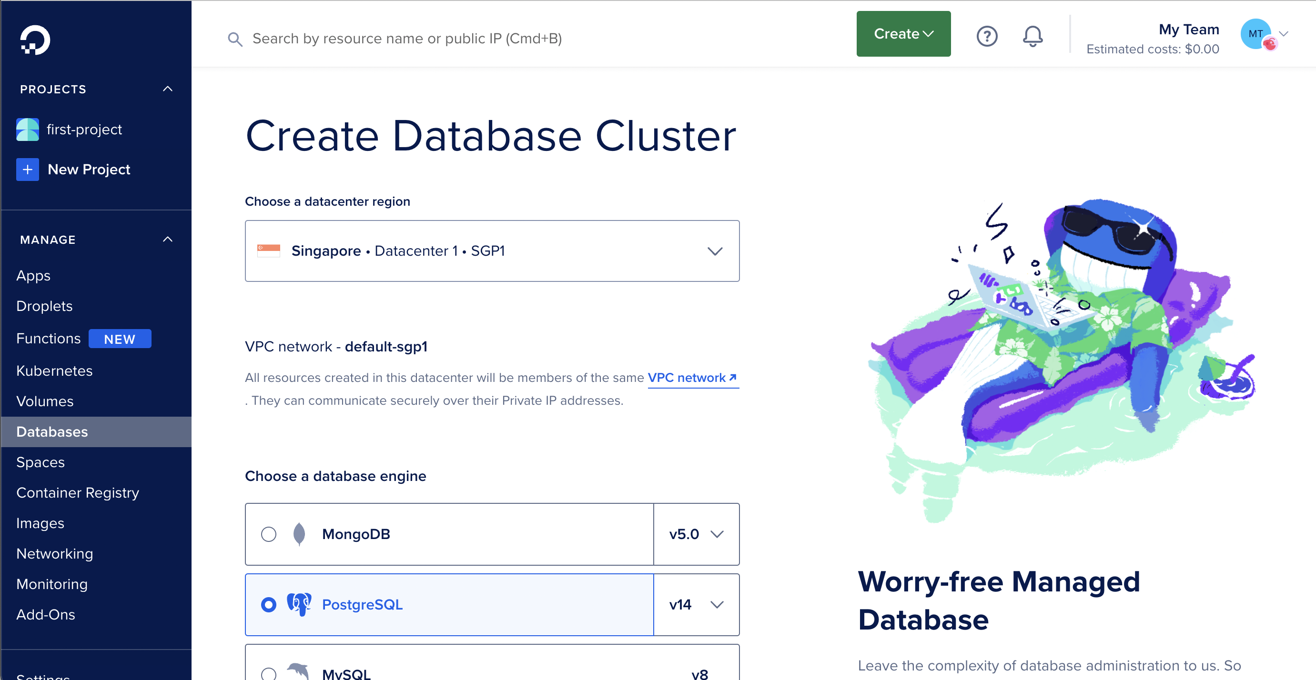The height and width of the screenshot is (680, 1316).
Task: Click the New Project link
Action: tap(89, 169)
